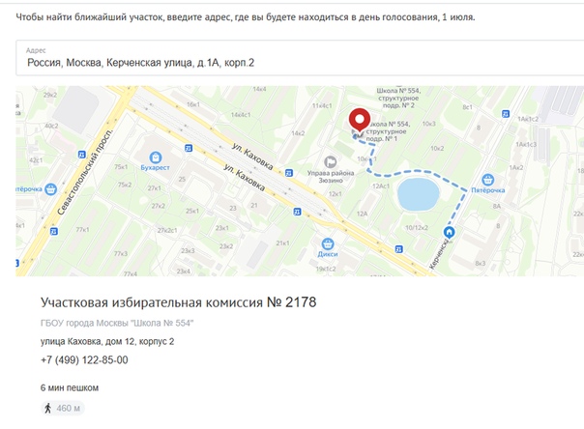This screenshot has height=429, width=584.
Task: Select the Управа района Зюзино flag icon
Action: point(330,162)
